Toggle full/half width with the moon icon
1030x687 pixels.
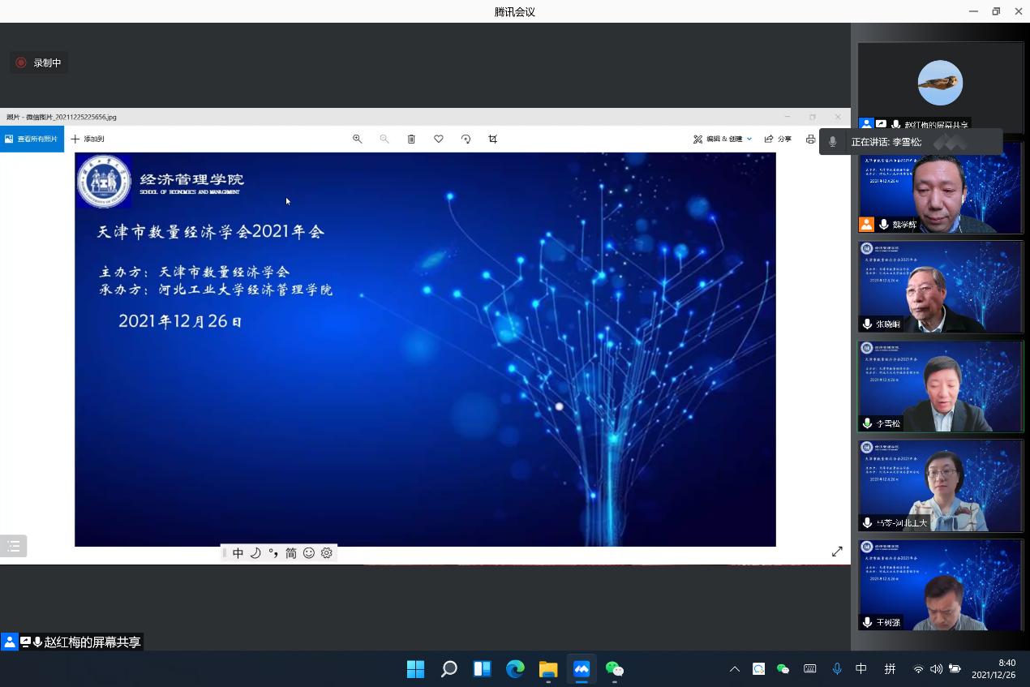[x=255, y=552]
